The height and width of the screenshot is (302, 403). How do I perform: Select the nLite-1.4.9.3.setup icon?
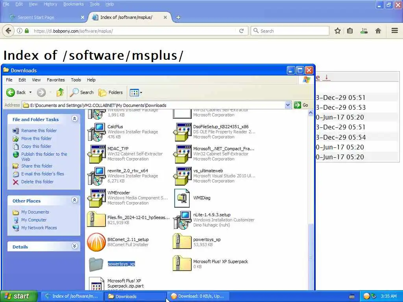point(182,220)
